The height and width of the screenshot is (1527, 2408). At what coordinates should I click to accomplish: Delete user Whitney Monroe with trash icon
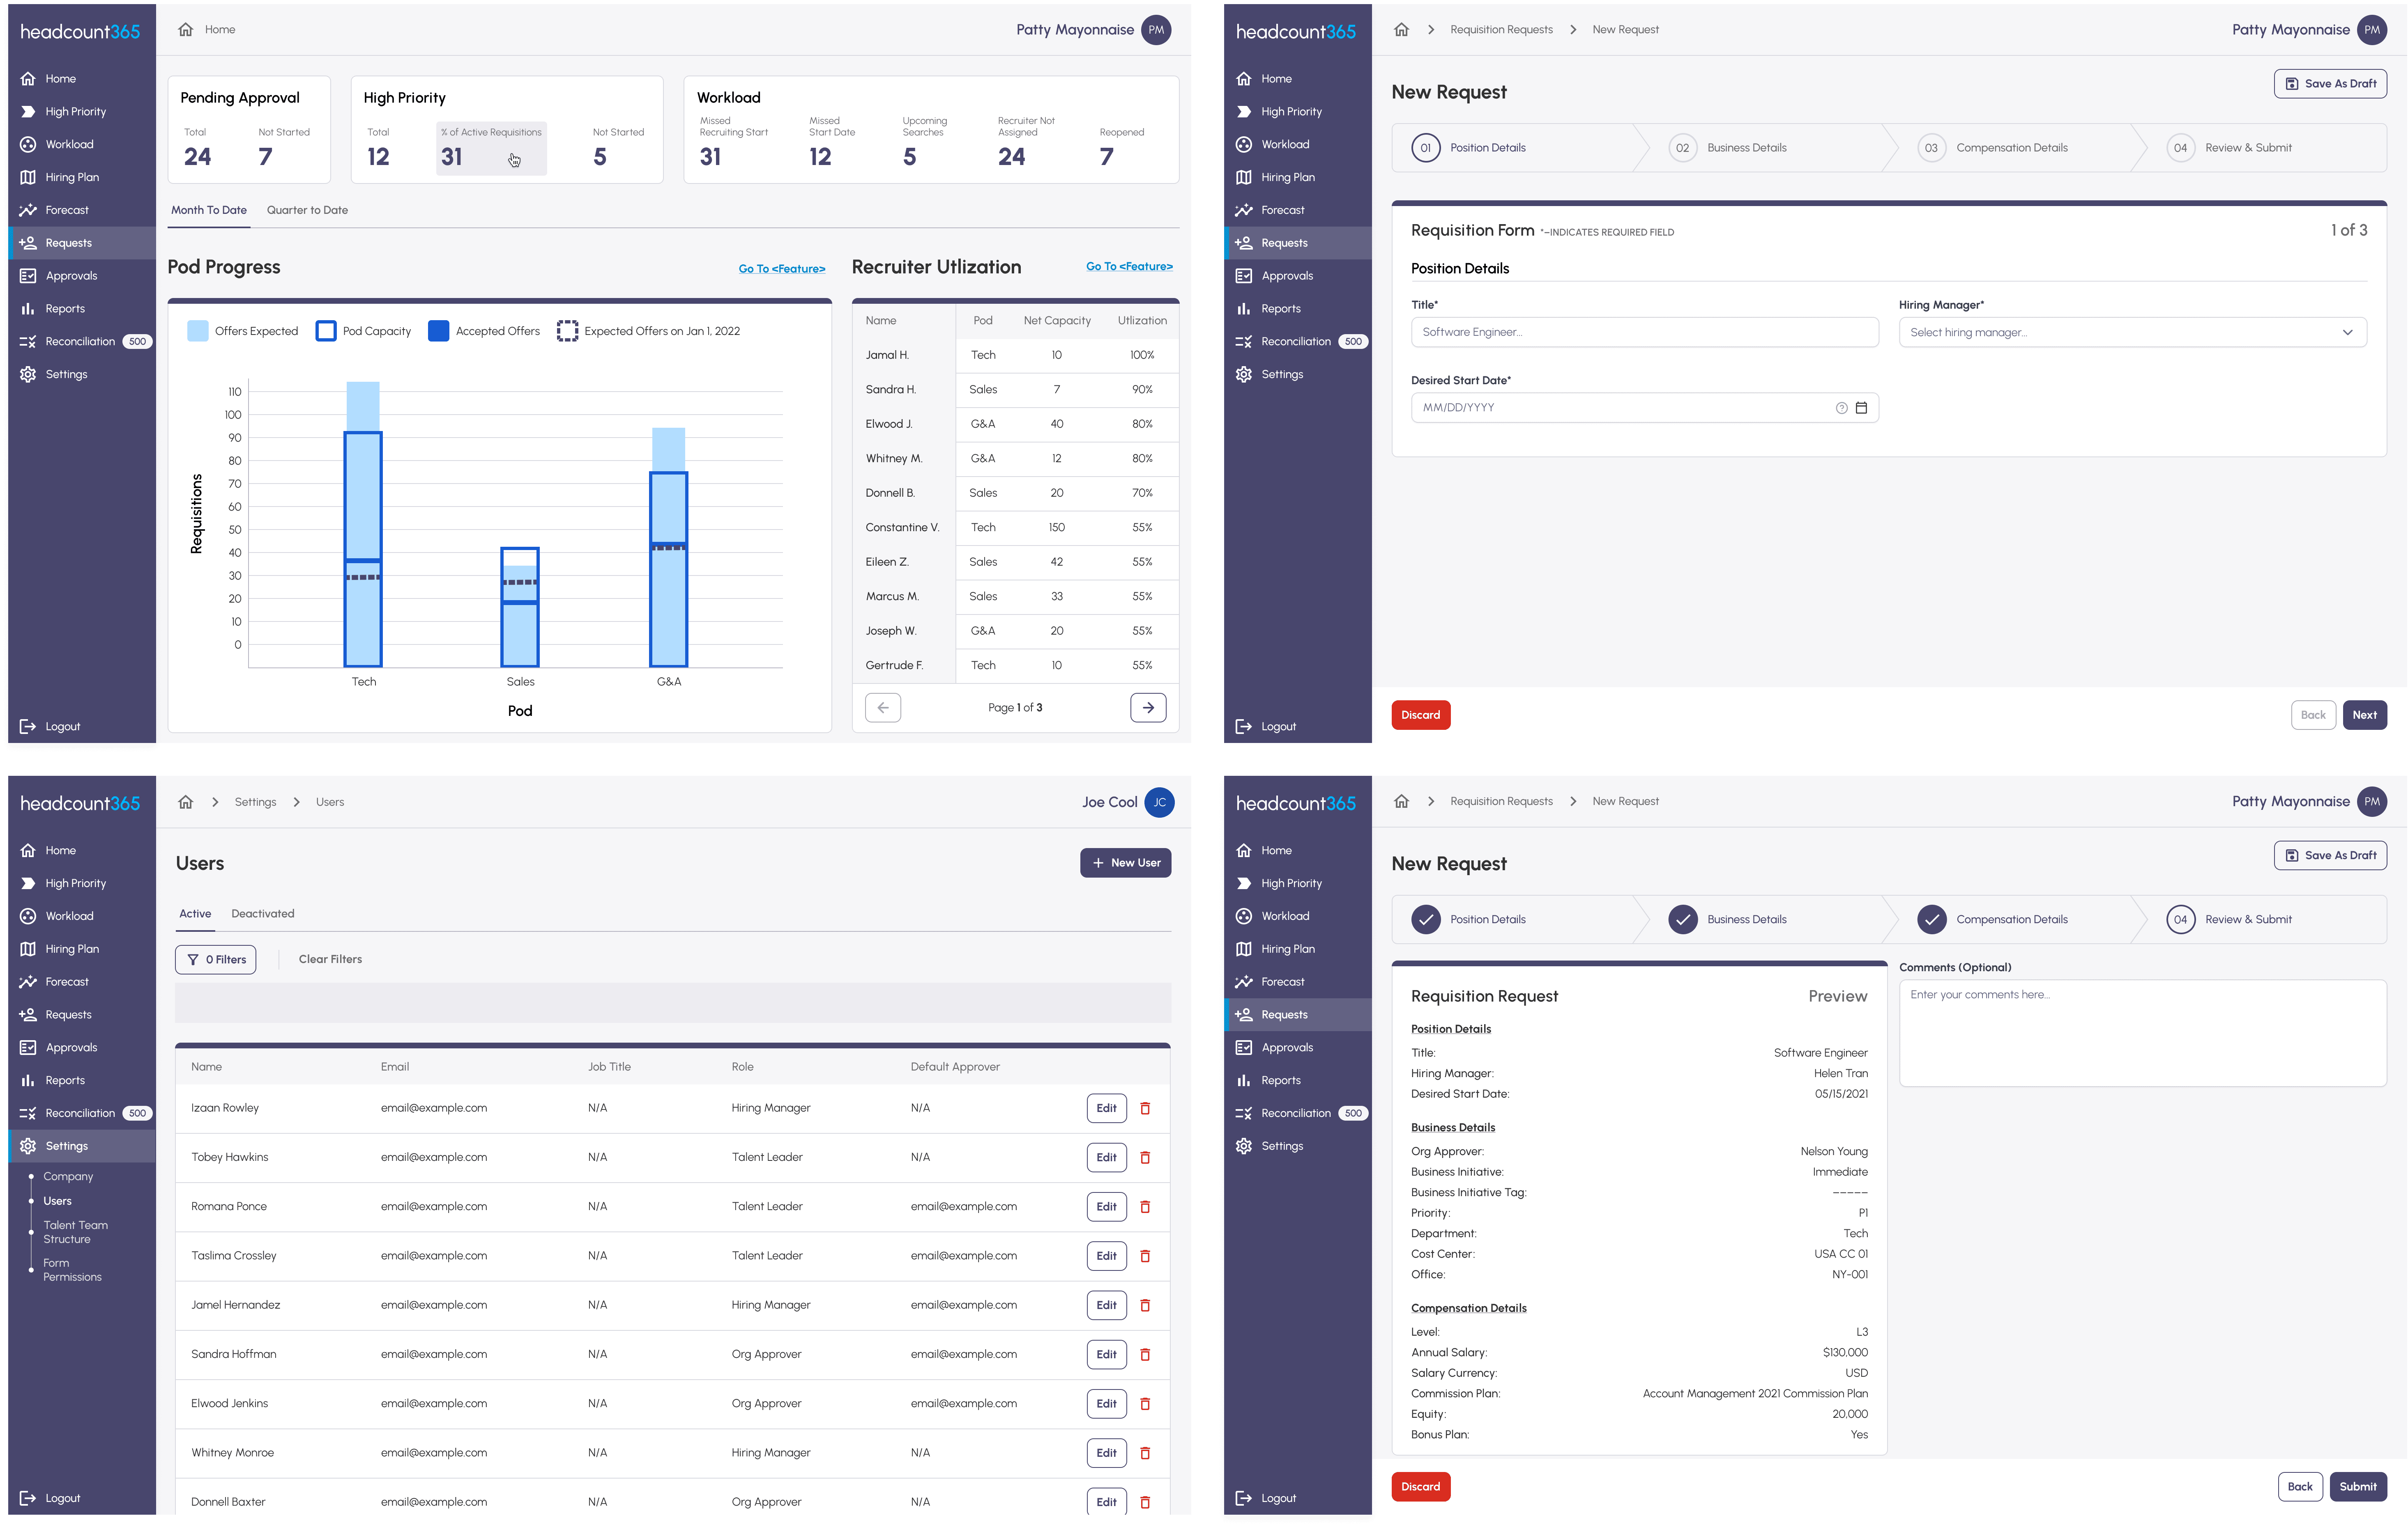(x=1145, y=1453)
